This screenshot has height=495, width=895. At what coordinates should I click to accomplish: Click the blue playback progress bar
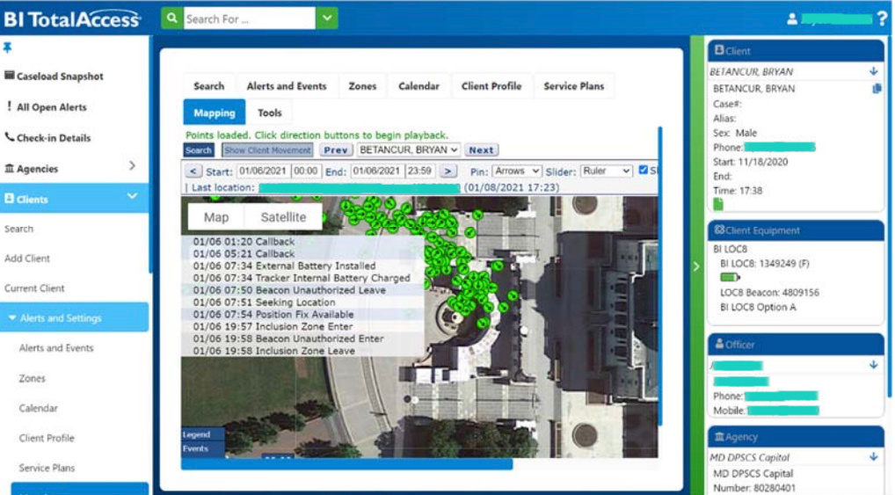pyautogui.click(x=346, y=463)
